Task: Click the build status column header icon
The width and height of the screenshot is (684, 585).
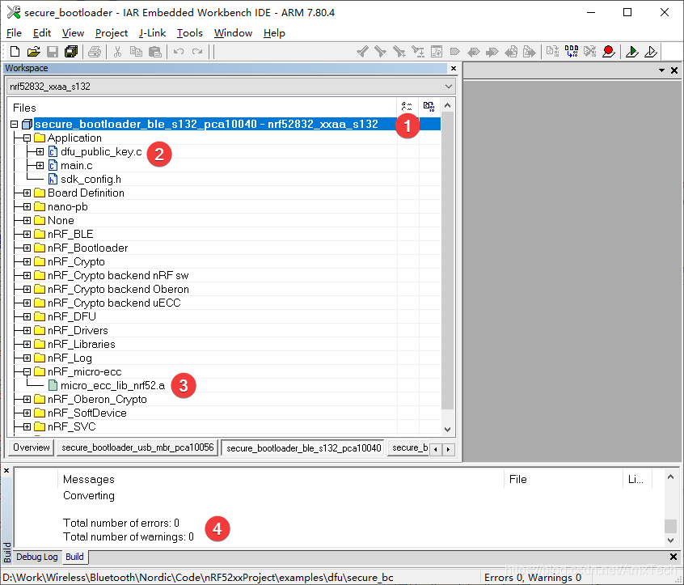Action: (429, 106)
